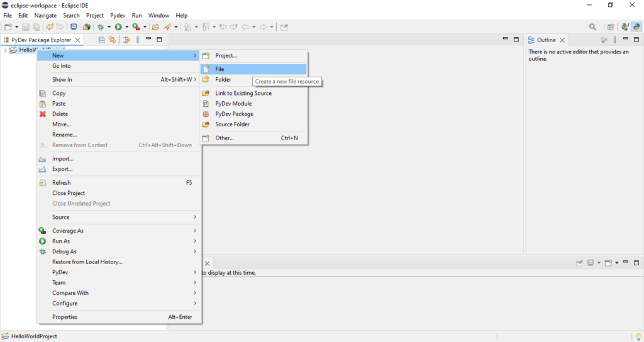Screen dimensions: 644x342
Task: Click the Save icon in the toolbar
Action: (25, 27)
